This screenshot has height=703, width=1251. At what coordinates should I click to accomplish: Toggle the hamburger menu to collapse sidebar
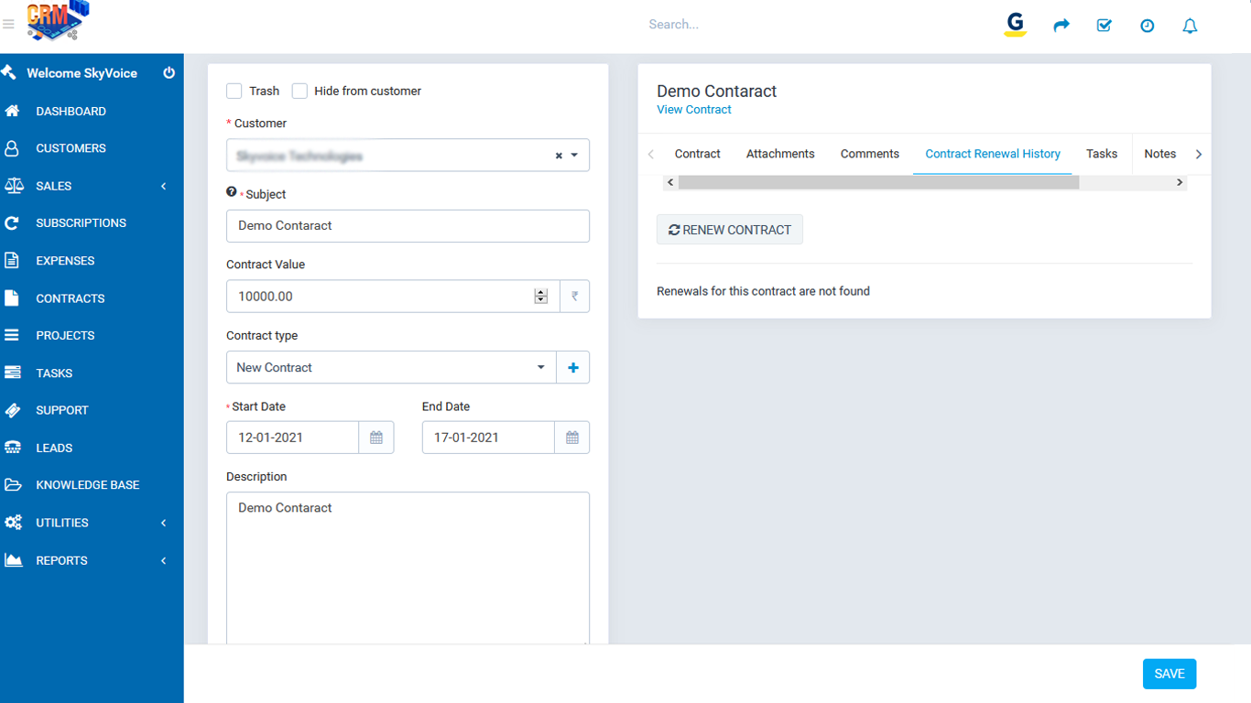click(9, 25)
